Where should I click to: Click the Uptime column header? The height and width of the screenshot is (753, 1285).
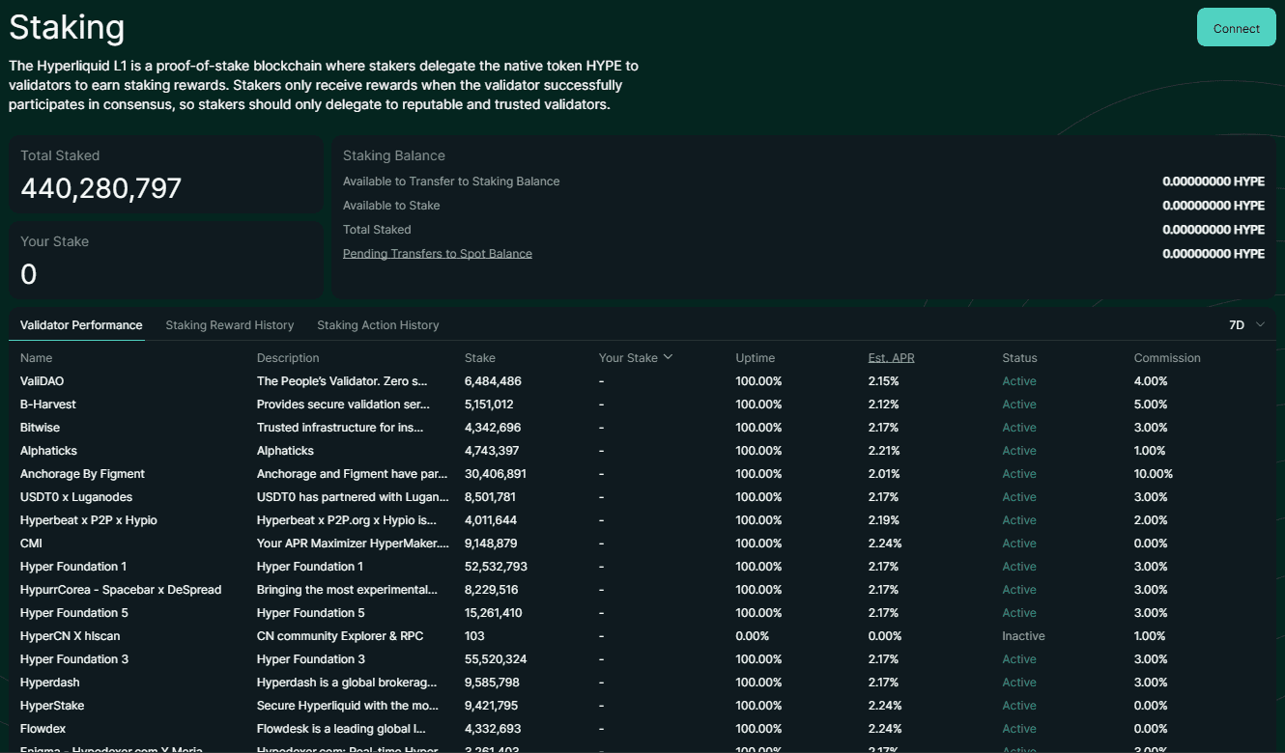755,358
